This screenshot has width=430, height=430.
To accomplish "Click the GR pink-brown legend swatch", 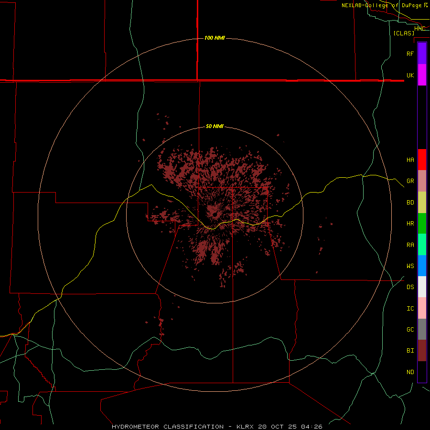I will pyautogui.click(x=422, y=181).
